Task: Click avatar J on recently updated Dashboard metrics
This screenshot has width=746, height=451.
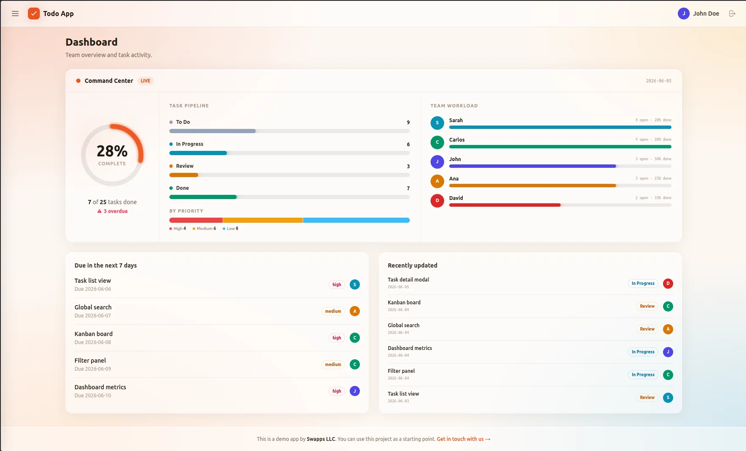Action: coord(668,352)
